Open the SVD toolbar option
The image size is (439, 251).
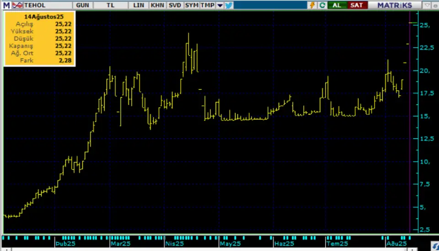pyautogui.click(x=175, y=5)
